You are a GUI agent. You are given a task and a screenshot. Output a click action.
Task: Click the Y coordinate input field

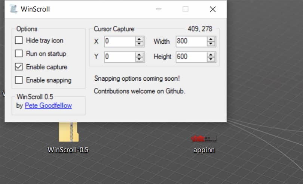click(119, 57)
